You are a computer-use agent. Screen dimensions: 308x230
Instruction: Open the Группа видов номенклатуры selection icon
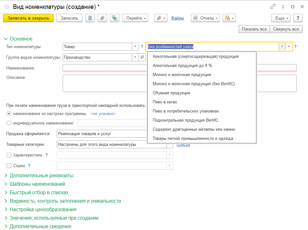coord(142,57)
